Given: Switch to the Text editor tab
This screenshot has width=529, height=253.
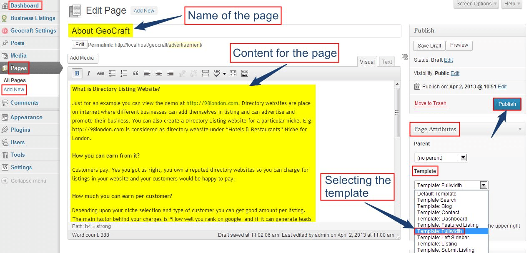Looking at the screenshot, I should pos(387,62).
